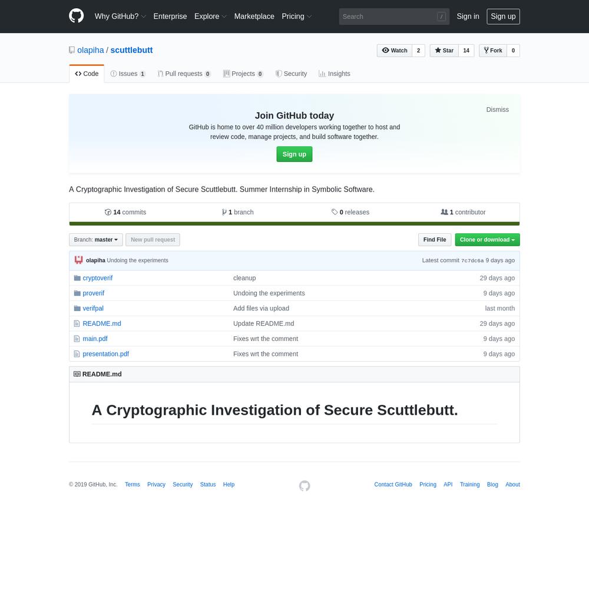
Task: Expand the Pricing dropdown in header
Action: pos(297,16)
